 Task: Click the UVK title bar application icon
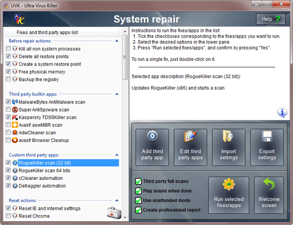[6, 6]
